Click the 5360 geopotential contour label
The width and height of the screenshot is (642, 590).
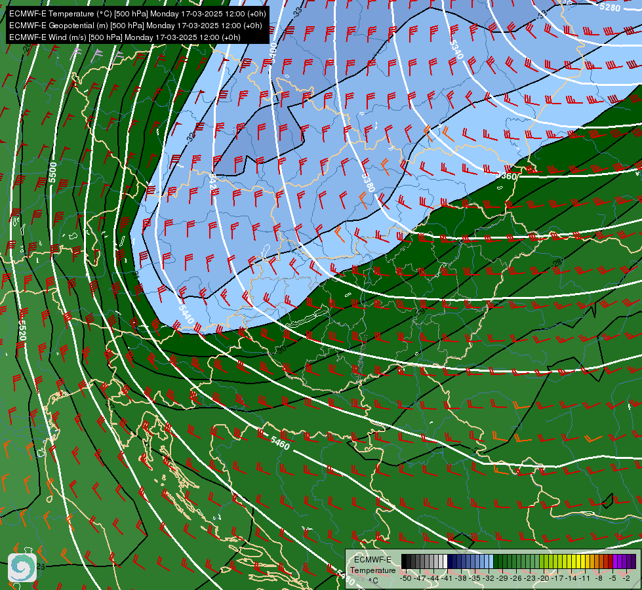(507, 176)
